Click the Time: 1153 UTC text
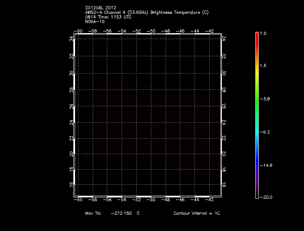 click(x=114, y=17)
